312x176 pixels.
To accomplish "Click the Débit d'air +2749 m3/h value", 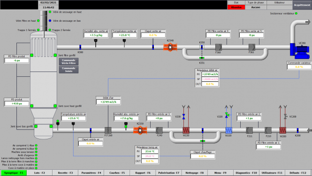I will click(x=108, y=102).
